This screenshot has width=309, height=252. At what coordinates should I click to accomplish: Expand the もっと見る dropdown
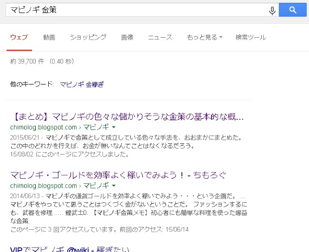(x=205, y=37)
